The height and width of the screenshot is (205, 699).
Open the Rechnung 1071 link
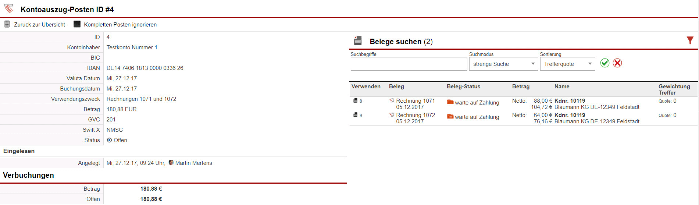(x=415, y=101)
